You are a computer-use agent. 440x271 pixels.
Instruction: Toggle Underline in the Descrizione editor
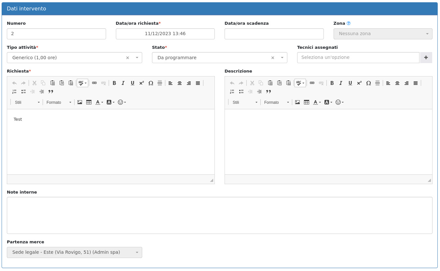point(350,83)
